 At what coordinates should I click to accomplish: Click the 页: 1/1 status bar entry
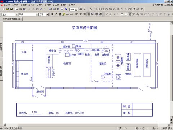tap(123, 129)
